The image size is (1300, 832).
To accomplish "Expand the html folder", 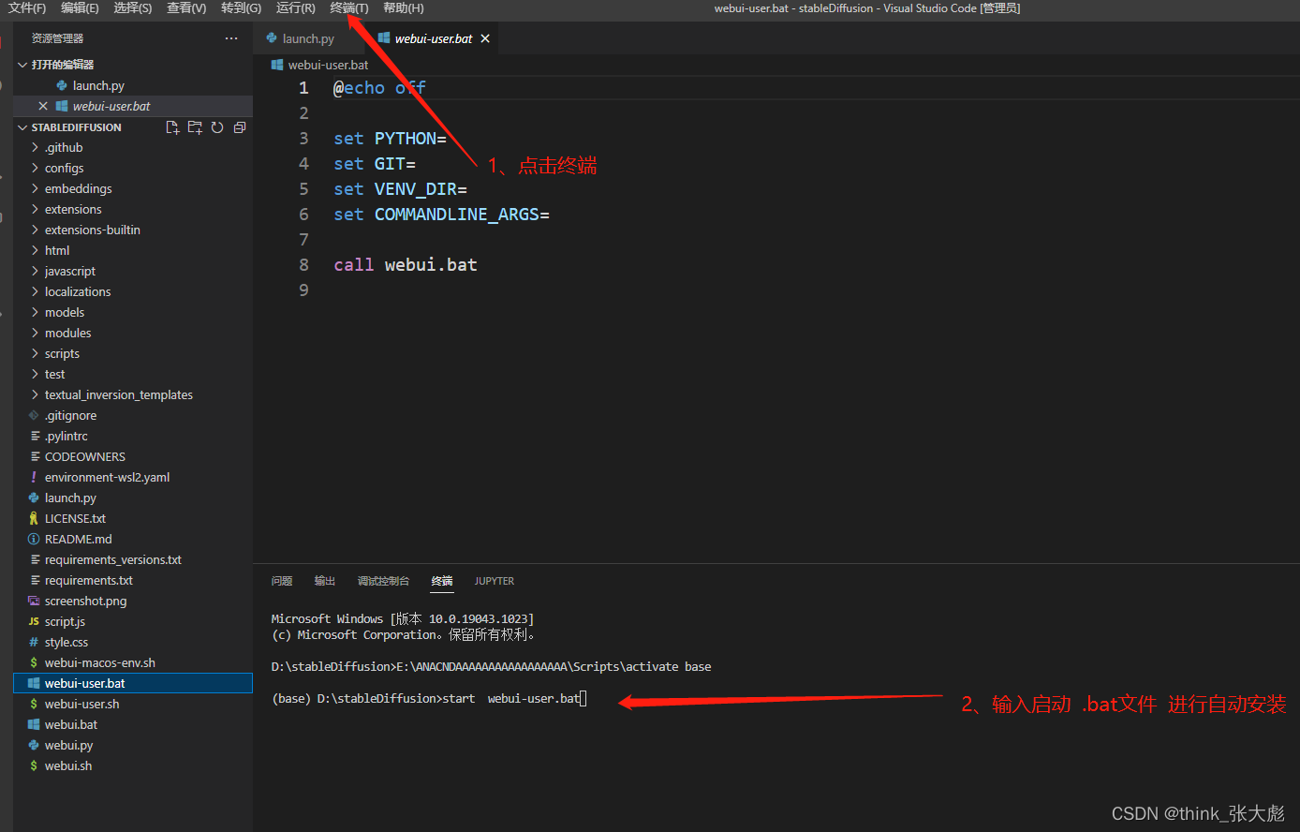I will (133, 250).
